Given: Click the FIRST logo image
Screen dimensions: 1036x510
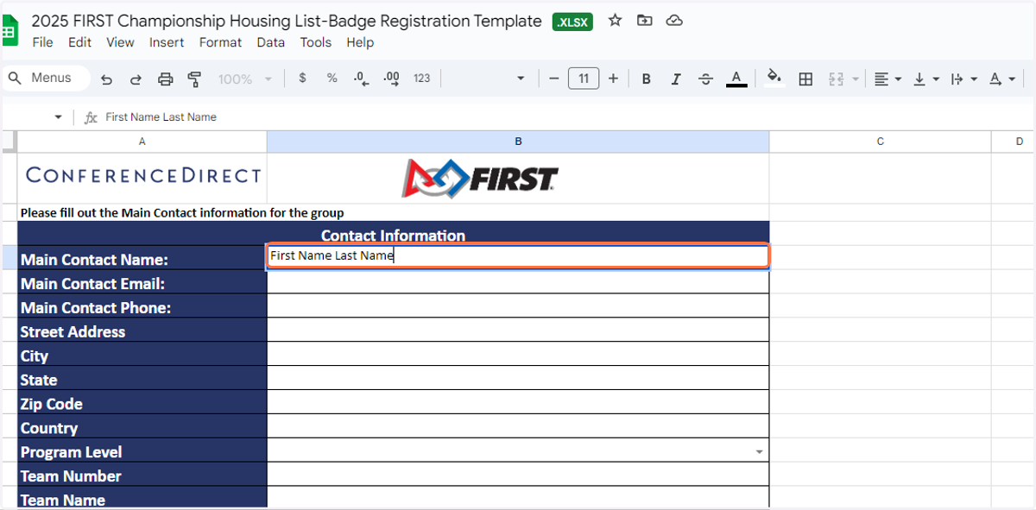Looking at the screenshot, I should coord(480,178).
